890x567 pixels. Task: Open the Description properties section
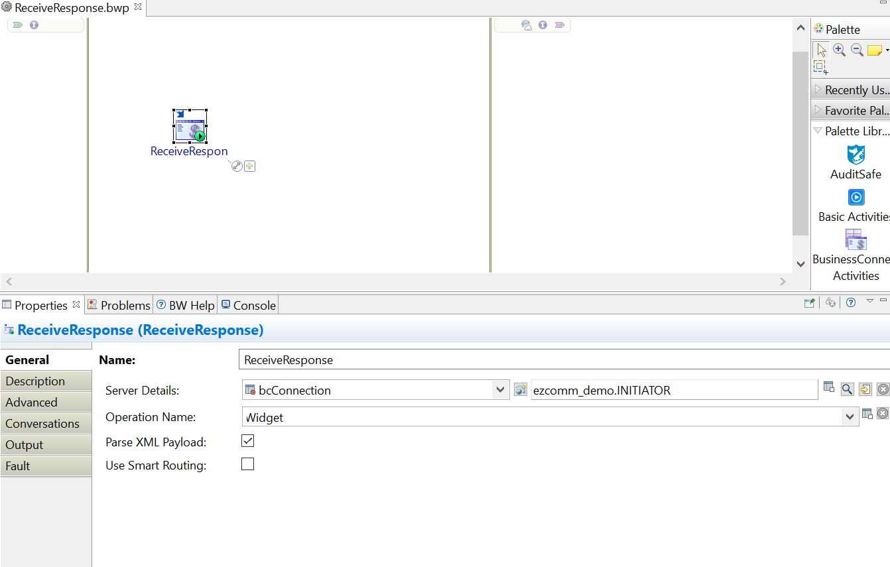[46, 381]
